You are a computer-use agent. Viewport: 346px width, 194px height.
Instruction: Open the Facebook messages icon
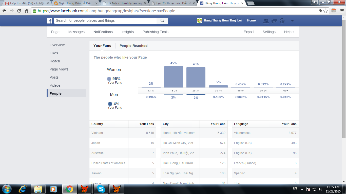coord(274,21)
